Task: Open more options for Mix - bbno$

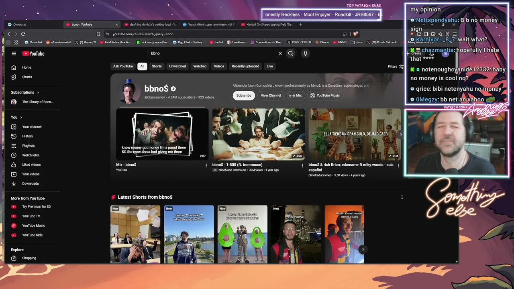Action: coord(206,165)
